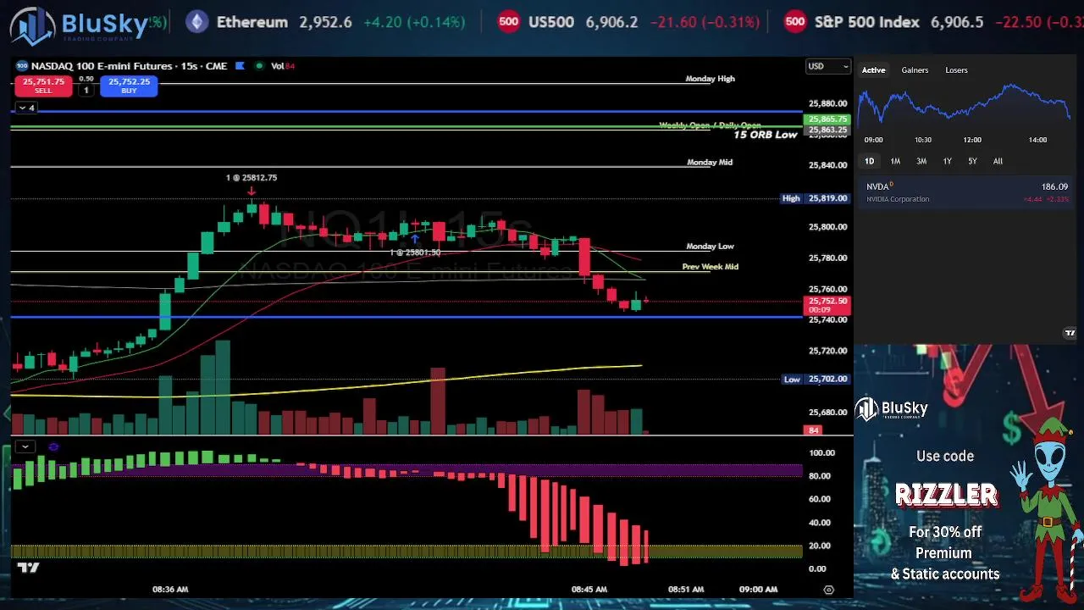1084x610 pixels.
Task: Select the 1Y time range
Action: (x=947, y=161)
